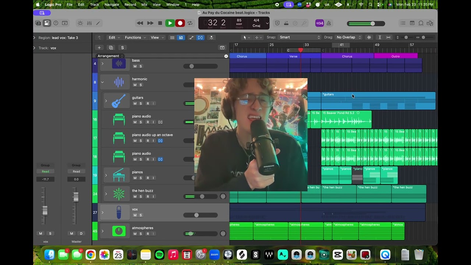
Task: Duplicate the selected track
Action: pos(111,47)
